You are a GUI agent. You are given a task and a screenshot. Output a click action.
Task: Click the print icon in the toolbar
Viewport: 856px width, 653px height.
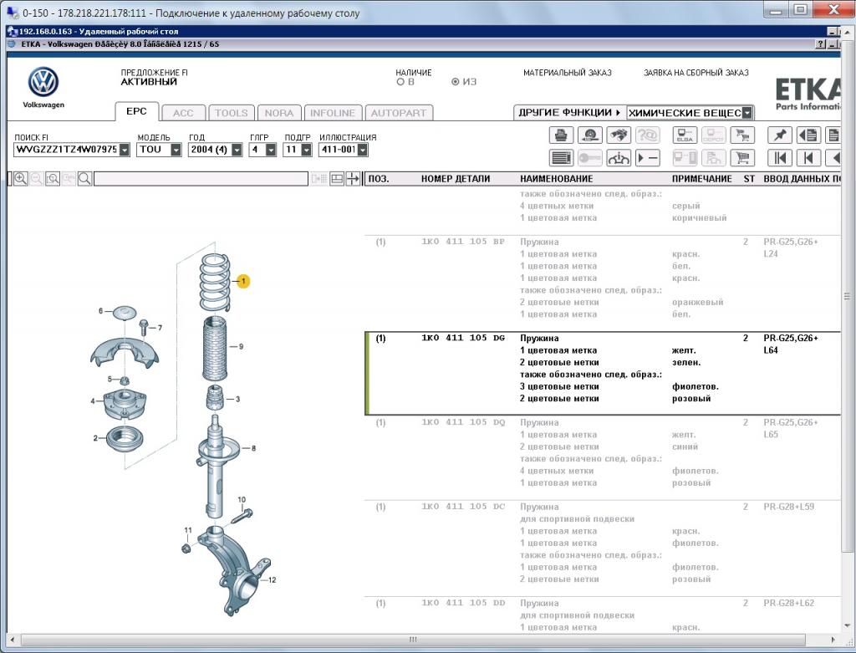coord(561,135)
